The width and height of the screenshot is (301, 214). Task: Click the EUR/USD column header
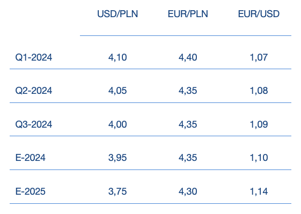click(259, 14)
